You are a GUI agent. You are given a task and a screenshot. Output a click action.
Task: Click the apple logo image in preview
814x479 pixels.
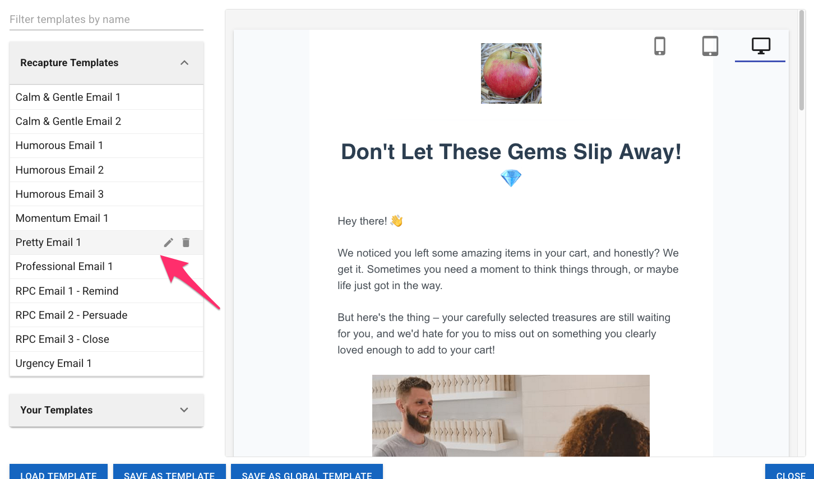[x=511, y=73]
